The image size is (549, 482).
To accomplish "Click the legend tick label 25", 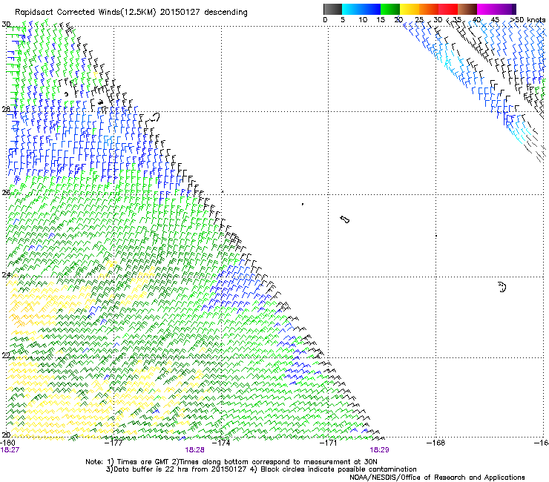I will coord(419,20).
